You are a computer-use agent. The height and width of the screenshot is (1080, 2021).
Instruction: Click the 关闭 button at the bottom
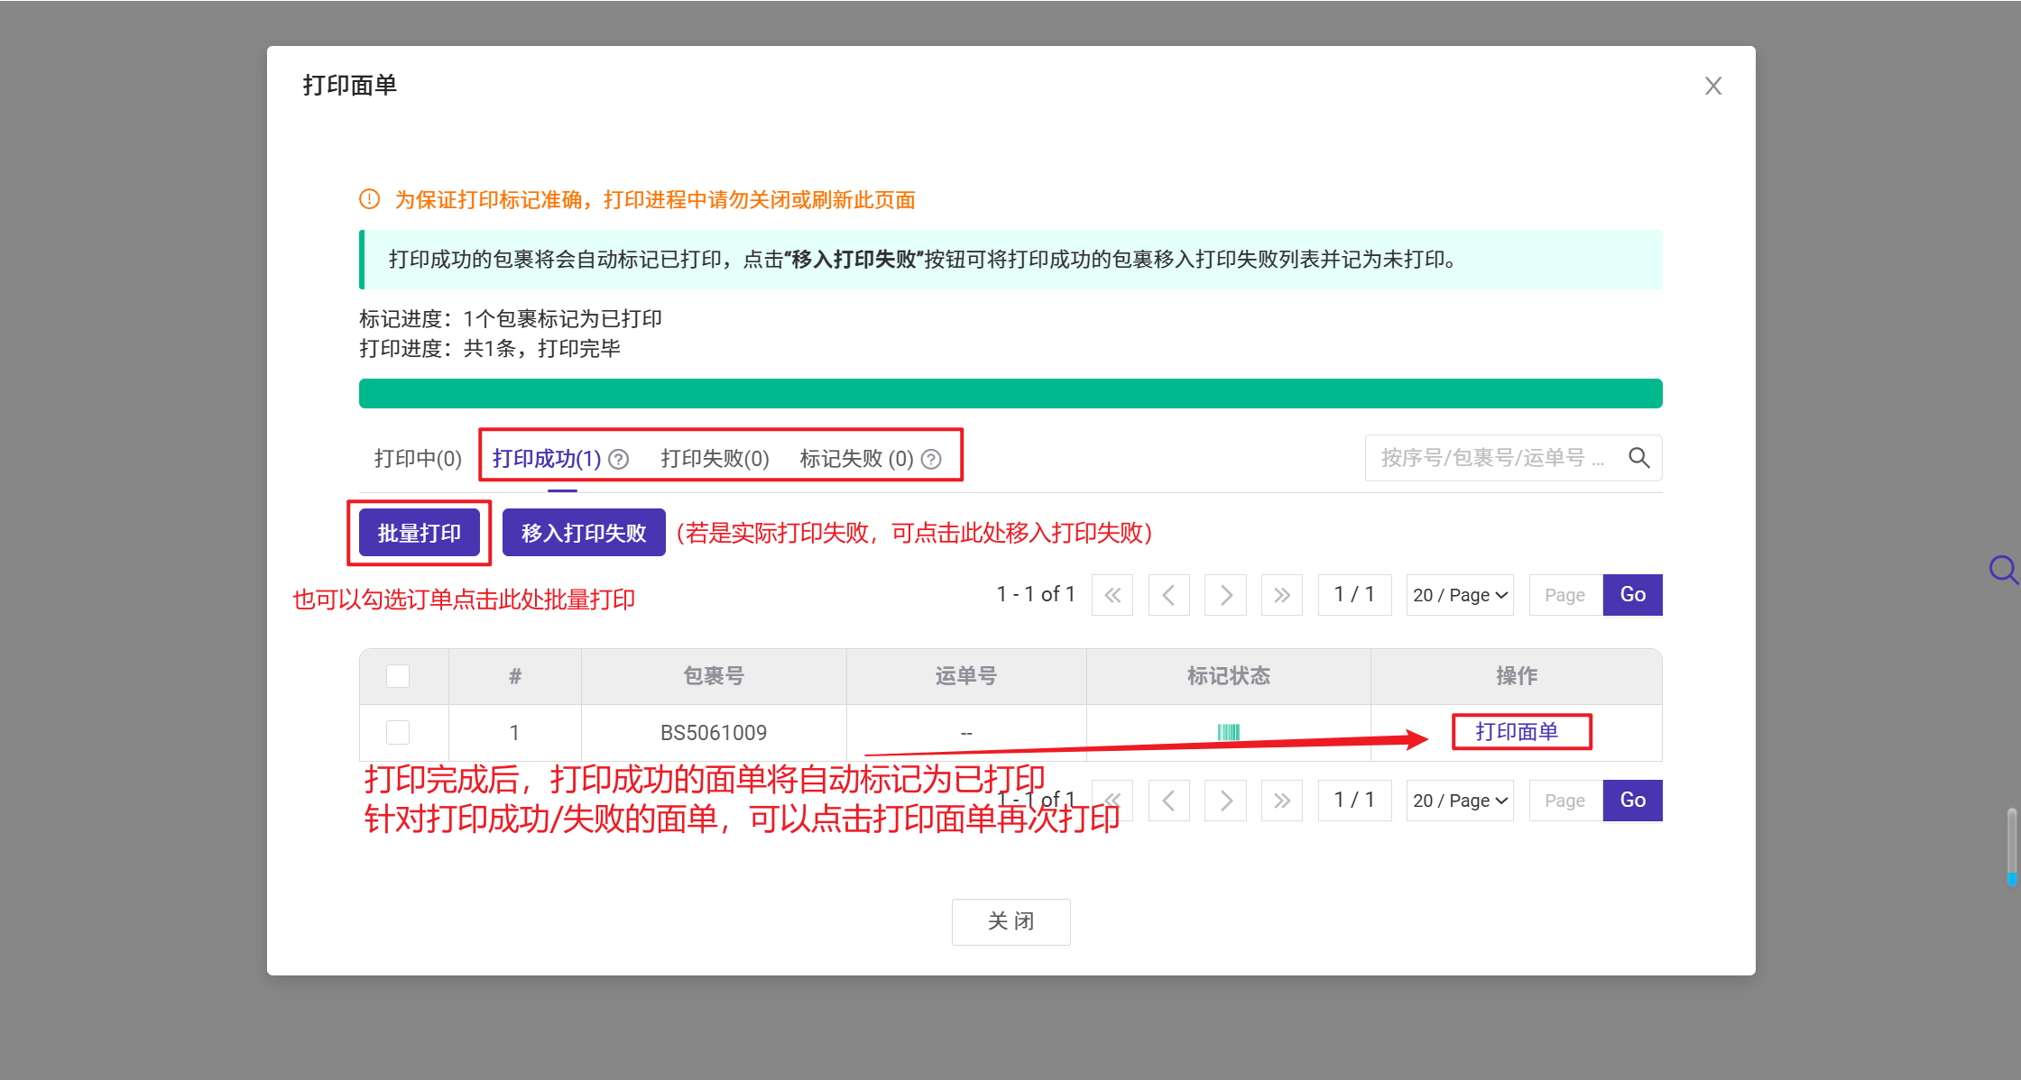(1010, 921)
